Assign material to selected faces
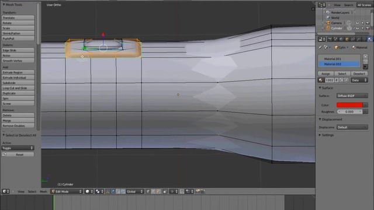Image resolution: width=374 pixels, height=210 pixels. (x=326, y=73)
